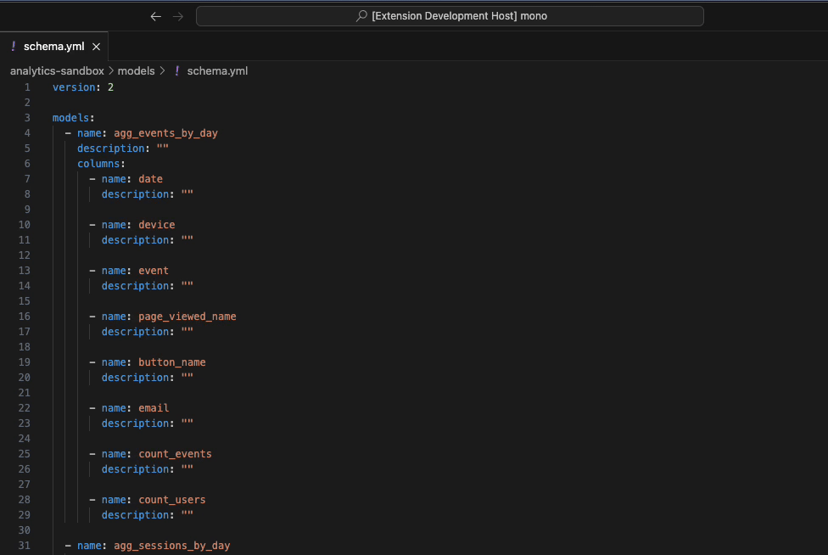Click the 'version' key on line 1
This screenshot has width=828, height=555.
(x=74, y=87)
